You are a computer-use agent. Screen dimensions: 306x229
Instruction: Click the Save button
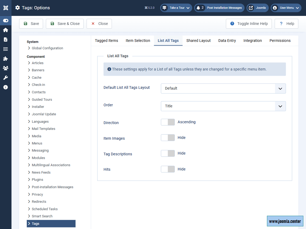click(31, 24)
